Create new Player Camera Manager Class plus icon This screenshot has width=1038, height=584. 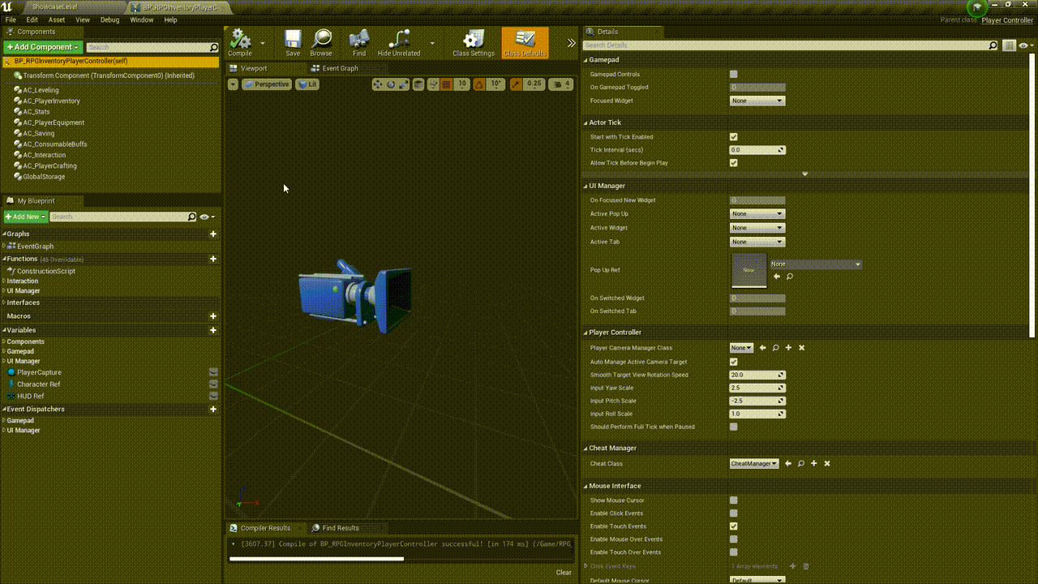788,348
